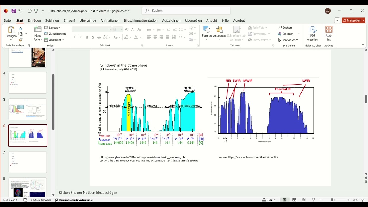Redo with the repeat arrow icon
This screenshot has width=368, height=207.
click(x=29, y=11)
